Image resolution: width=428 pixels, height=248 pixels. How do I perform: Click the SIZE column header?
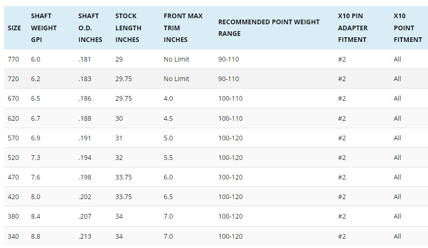tap(14, 28)
